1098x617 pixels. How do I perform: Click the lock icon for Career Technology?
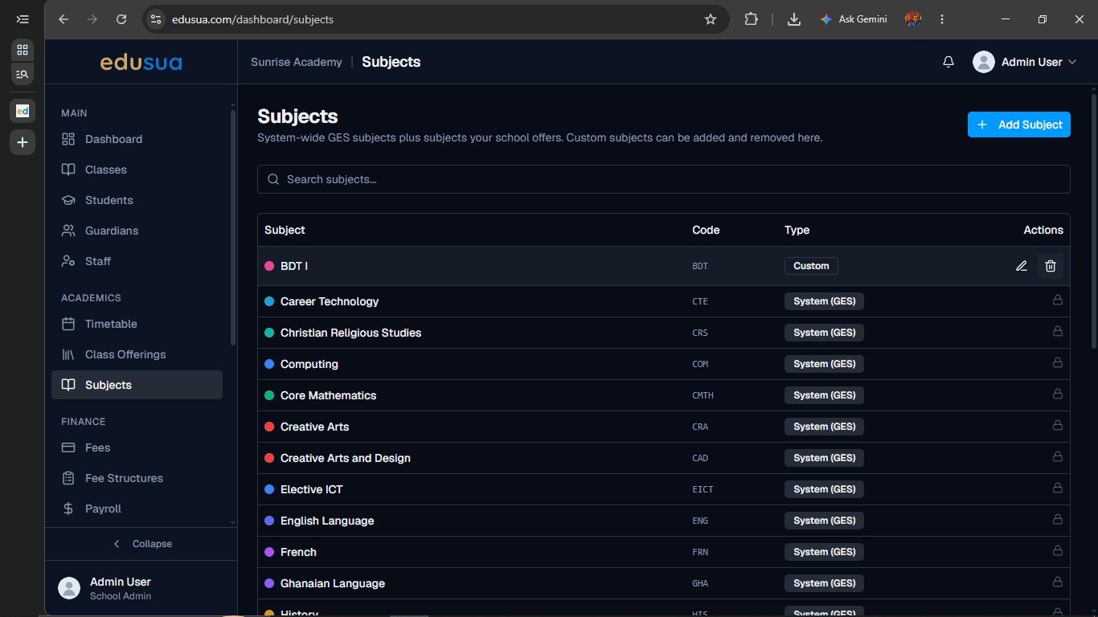pyautogui.click(x=1058, y=300)
